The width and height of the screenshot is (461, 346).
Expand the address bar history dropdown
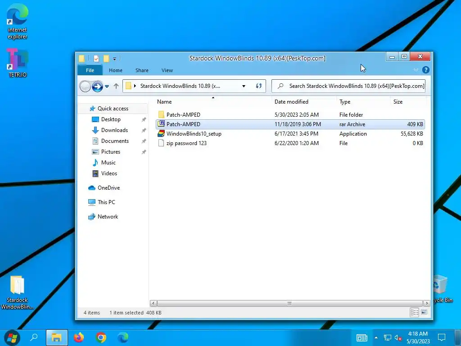coord(244,86)
